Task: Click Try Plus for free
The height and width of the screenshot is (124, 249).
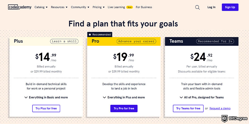Action: point(46,108)
